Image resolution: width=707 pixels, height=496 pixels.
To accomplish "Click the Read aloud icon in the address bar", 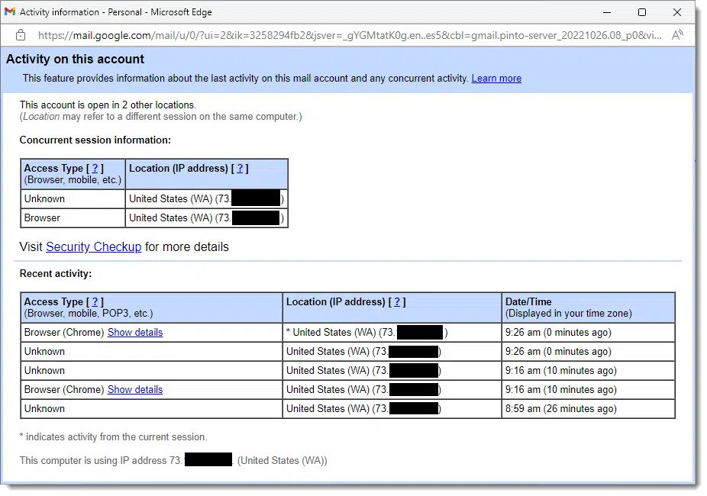I will (x=676, y=35).
